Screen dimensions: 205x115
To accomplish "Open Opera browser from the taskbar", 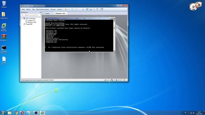I will coord(22,113).
